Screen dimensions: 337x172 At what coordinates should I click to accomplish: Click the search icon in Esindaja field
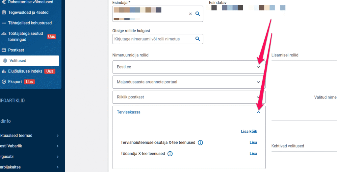click(x=197, y=14)
